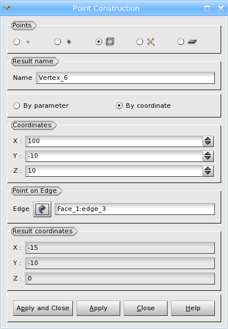Viewport: 228px width, 329px height.
Task: Click Apply and Close button
Action: coord(43,308)
